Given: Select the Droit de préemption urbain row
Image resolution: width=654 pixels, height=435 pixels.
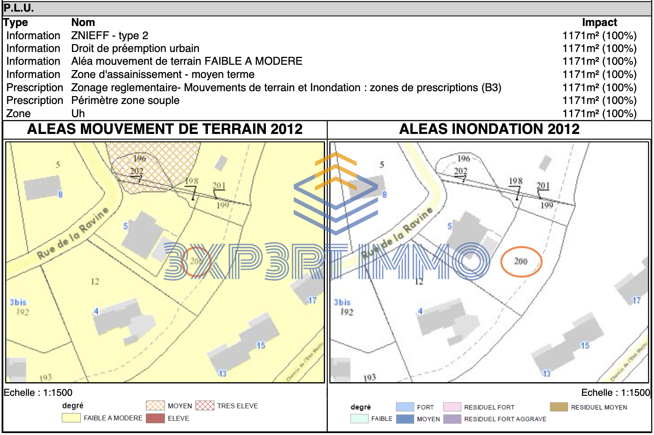Looking at the screenshot, I should pos(135,48).
